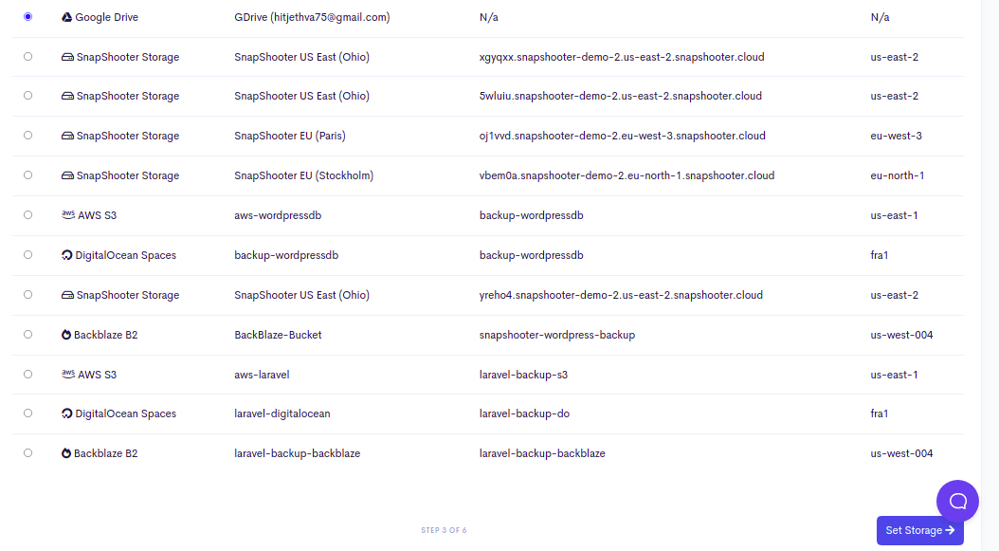Click storage icon in 5wluiu row
The width and height of the screenshot is (999, 551).
pos(67,96)
